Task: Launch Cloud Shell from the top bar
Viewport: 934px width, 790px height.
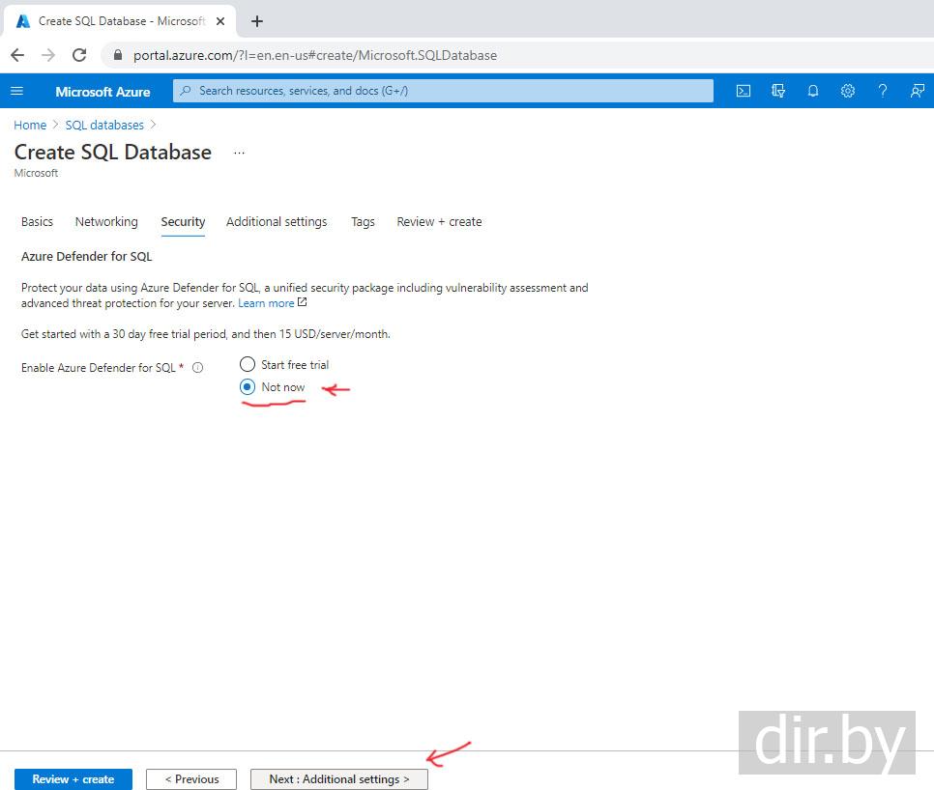Action: (x=744, y=91)
